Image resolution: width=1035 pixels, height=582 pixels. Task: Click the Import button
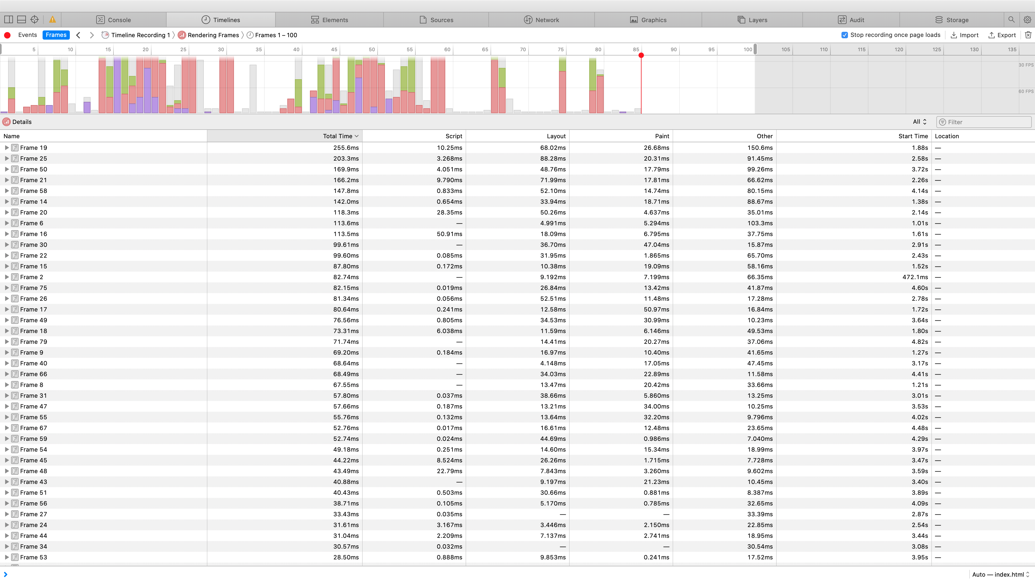[x=965, y=35]
